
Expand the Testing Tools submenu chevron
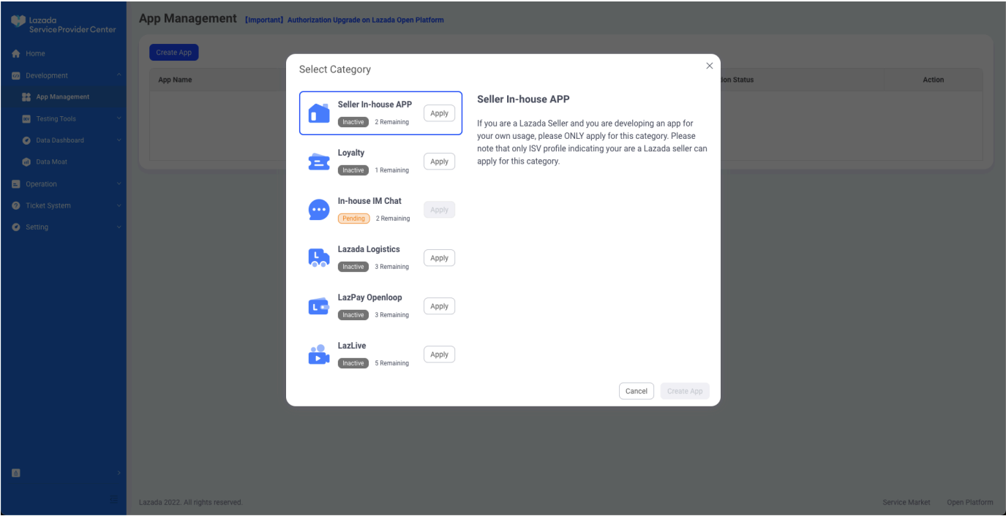click(x=119, y=118)
